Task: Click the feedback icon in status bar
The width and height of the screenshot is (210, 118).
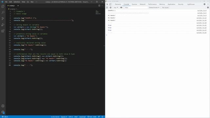Action: 99,117
